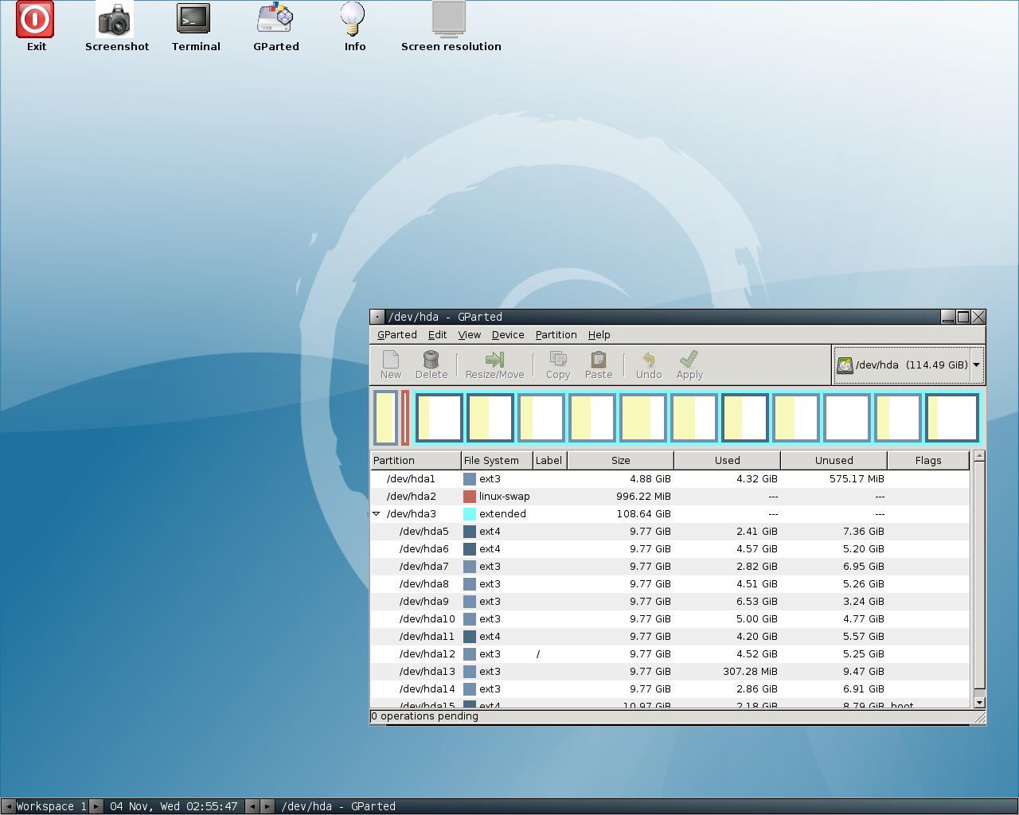This screenshot has width=1019, height=815.
Task: Open the Device menu
Action: 508,335
